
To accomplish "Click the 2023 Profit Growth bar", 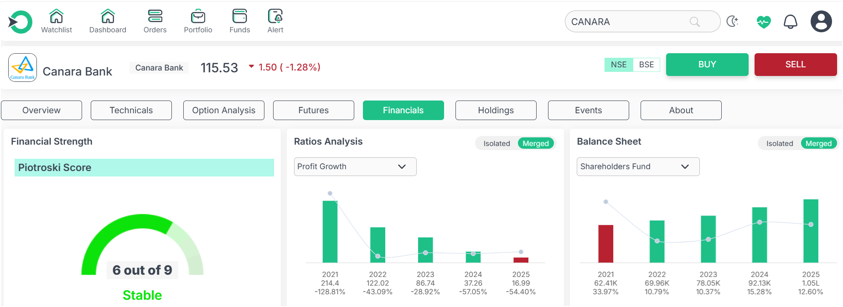I will pyautogui.click(x=425, y=250).
